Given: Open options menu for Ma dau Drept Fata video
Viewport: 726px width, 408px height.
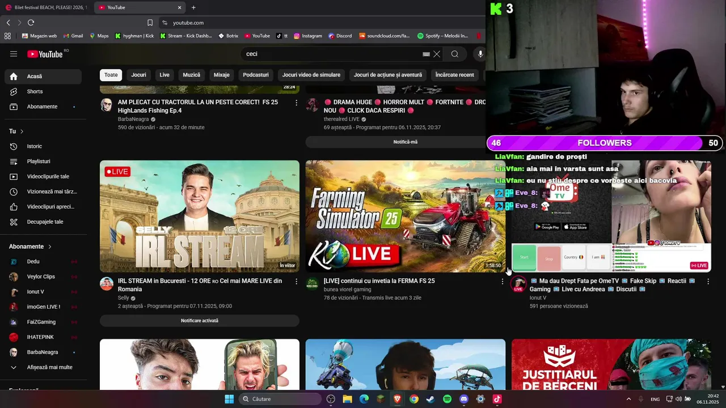Looking at the screenshot, I should (708, 281).
